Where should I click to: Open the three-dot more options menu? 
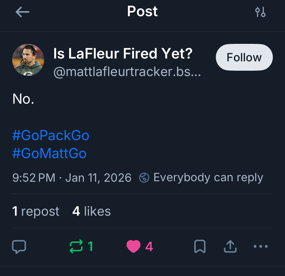[260, 246]
